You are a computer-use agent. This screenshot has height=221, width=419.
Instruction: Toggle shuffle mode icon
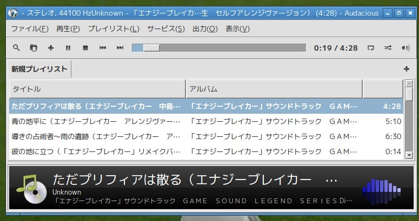point(388,48)
